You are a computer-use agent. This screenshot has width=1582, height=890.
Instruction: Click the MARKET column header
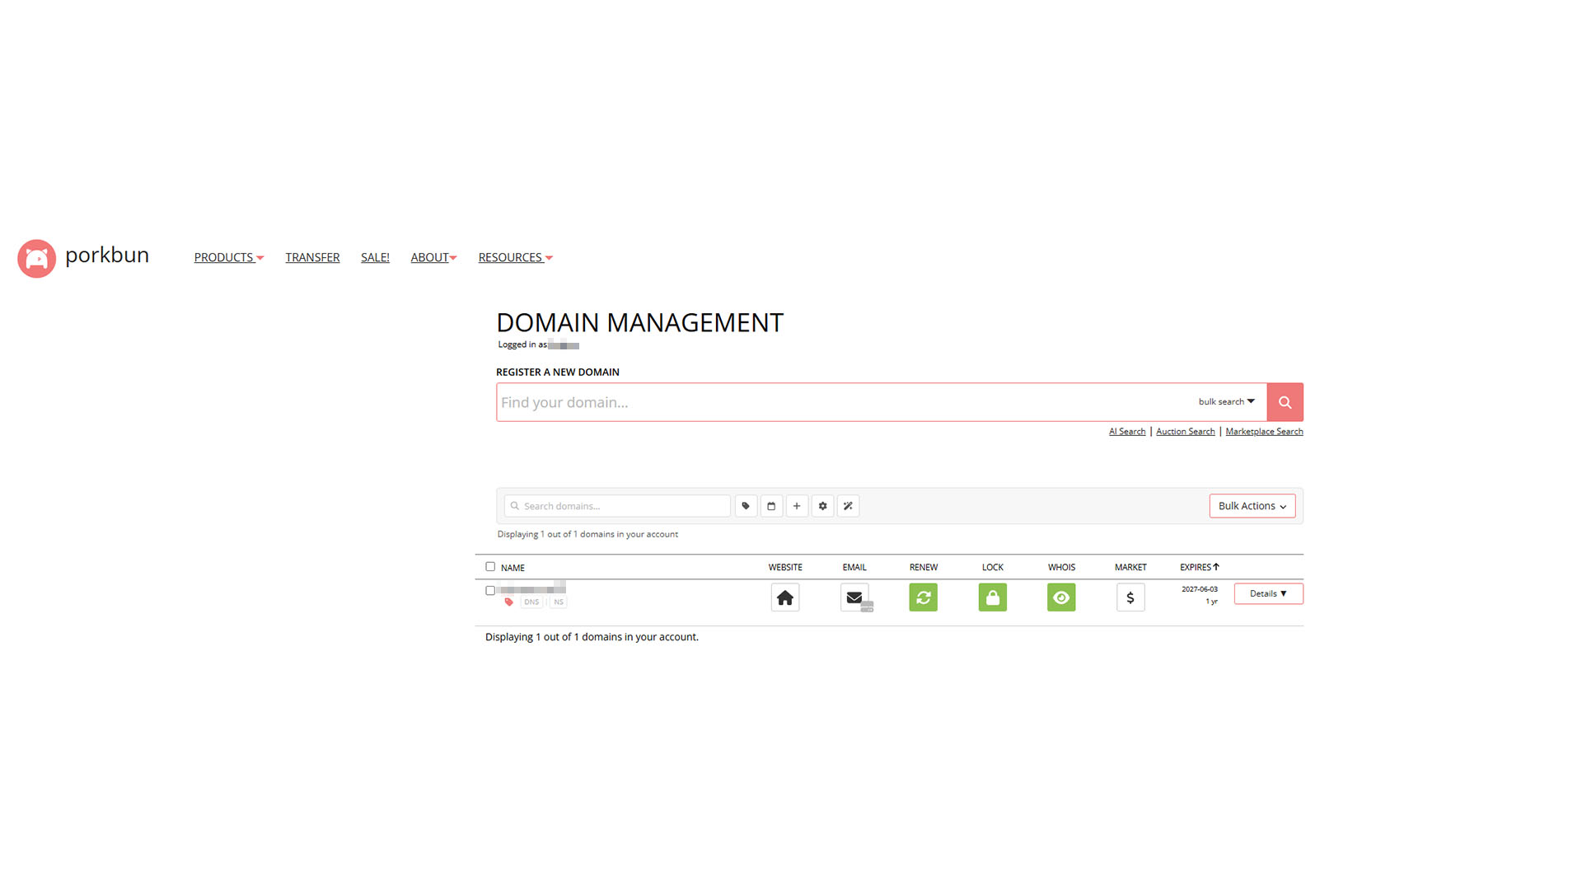[x=1130, y=568]
